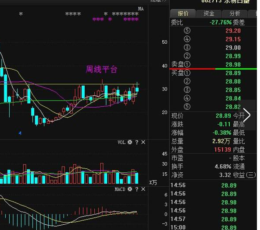The image size is (260, 230).
Task: Click the MACD indicator label
Action: coord(120,189)
